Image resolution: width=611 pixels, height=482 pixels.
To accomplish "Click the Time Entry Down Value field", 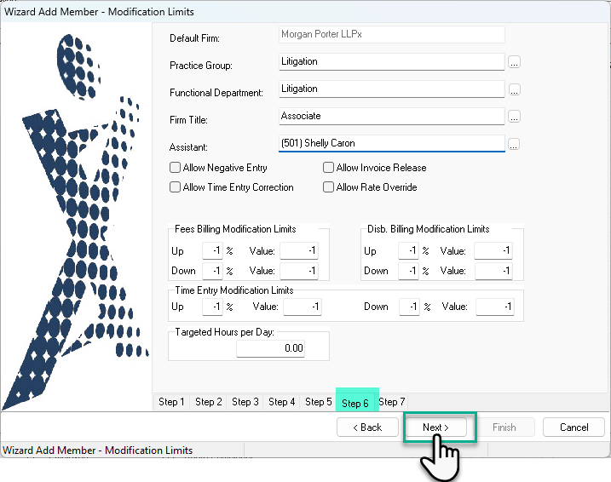I will 495,307.
